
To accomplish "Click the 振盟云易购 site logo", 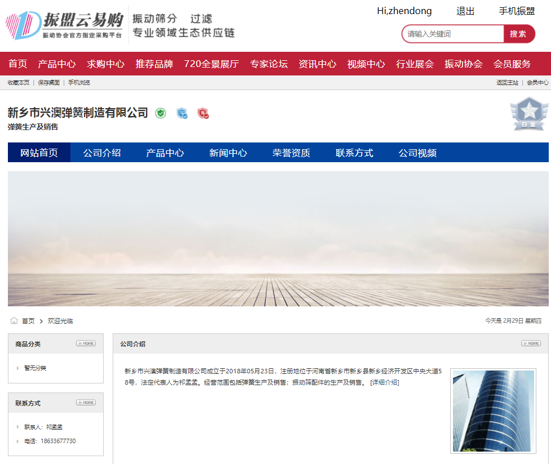I will click(x=64, y=25).
